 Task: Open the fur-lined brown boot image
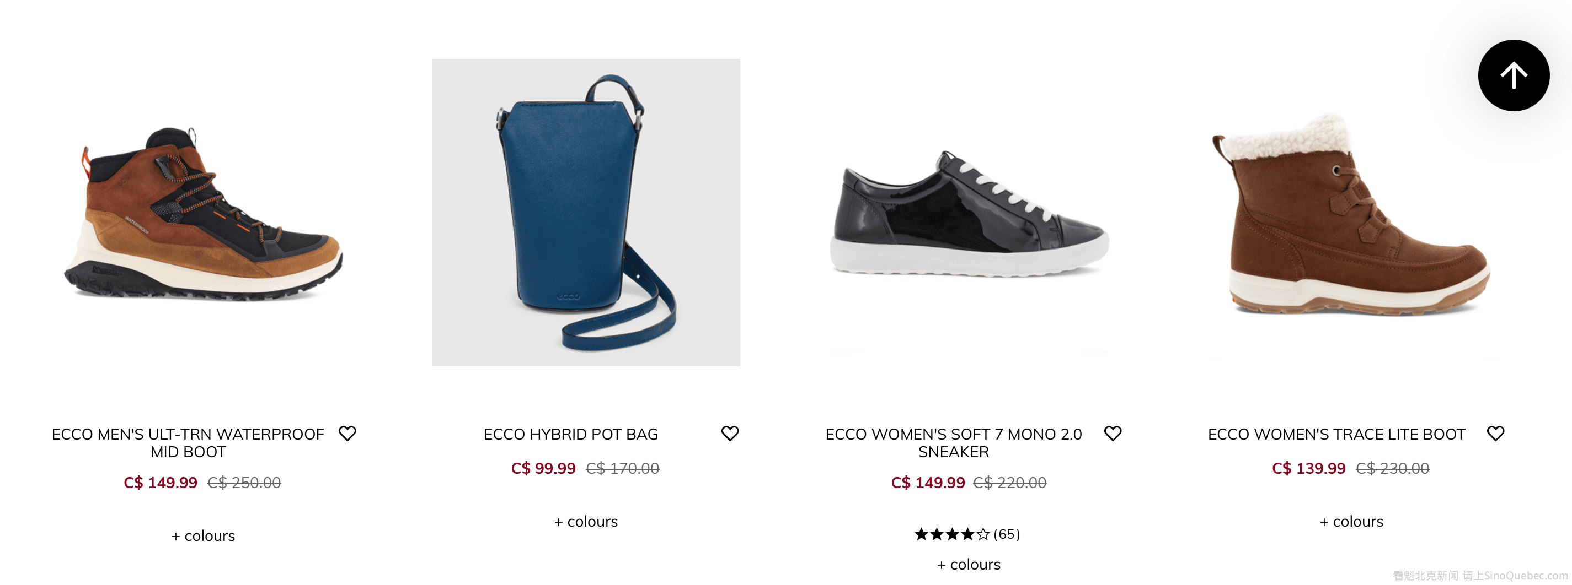(x=1351, y=213)
